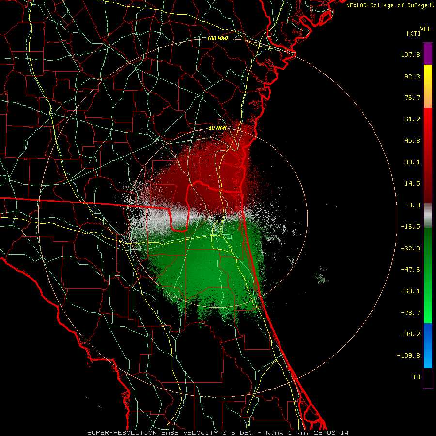Viewport: 436px width, 436px height.
Task: Click the -109.8 velocity scale value
Action: click(409, 356)
